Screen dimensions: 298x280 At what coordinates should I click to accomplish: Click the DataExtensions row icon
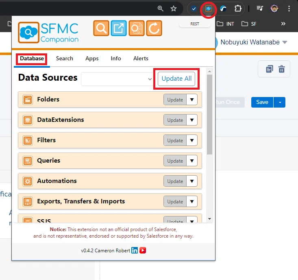(x=28, y=120)
